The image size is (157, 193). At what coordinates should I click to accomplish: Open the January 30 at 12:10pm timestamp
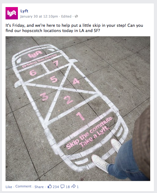(39, 16)
